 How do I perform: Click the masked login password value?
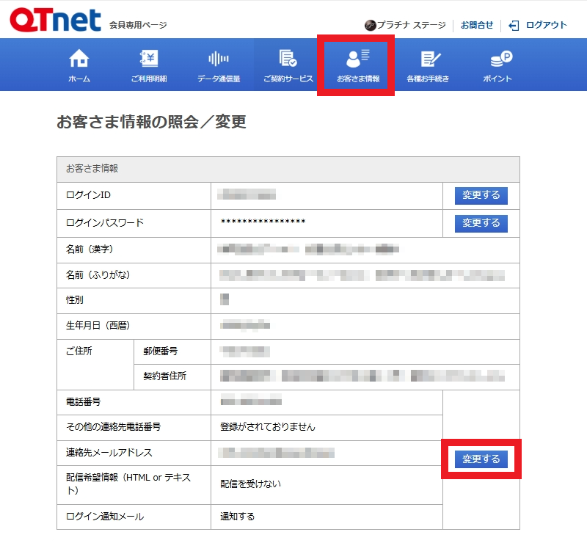tap(263, 223)
